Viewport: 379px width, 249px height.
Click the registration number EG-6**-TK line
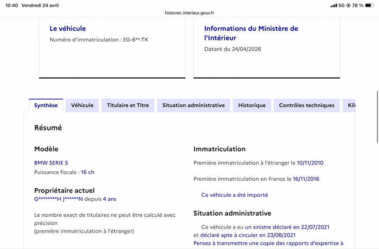(x=99, y=40)
